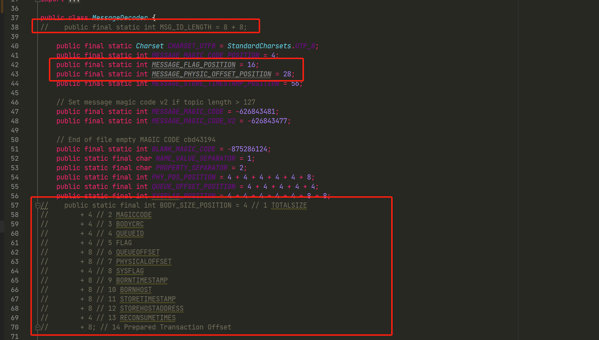
Task: Click the STOREHOSTADDRESS comment word
Action: click(x=152, y=308)
